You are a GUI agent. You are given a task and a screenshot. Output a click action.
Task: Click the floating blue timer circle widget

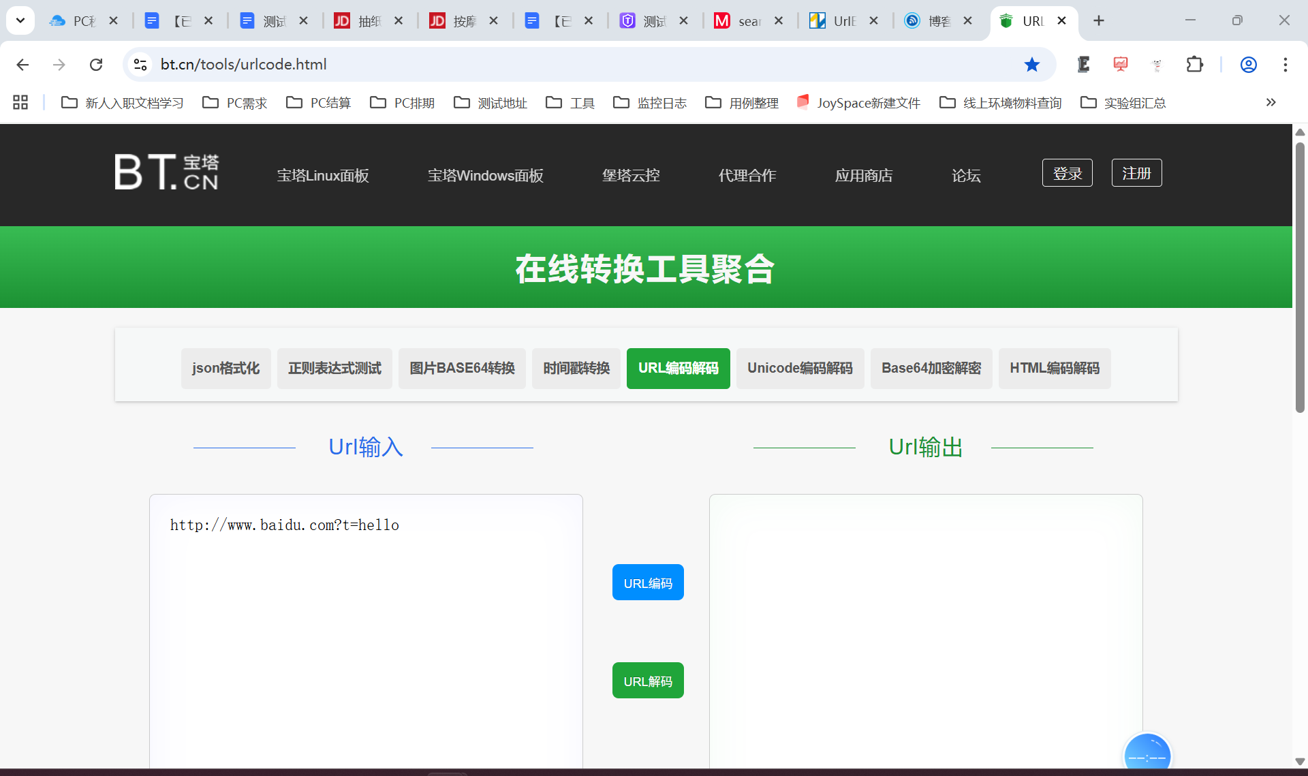(1147, 755)
